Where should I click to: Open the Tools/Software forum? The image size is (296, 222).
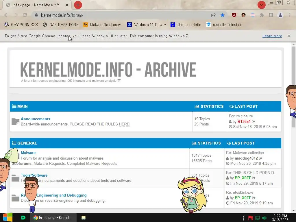(34, 175)
